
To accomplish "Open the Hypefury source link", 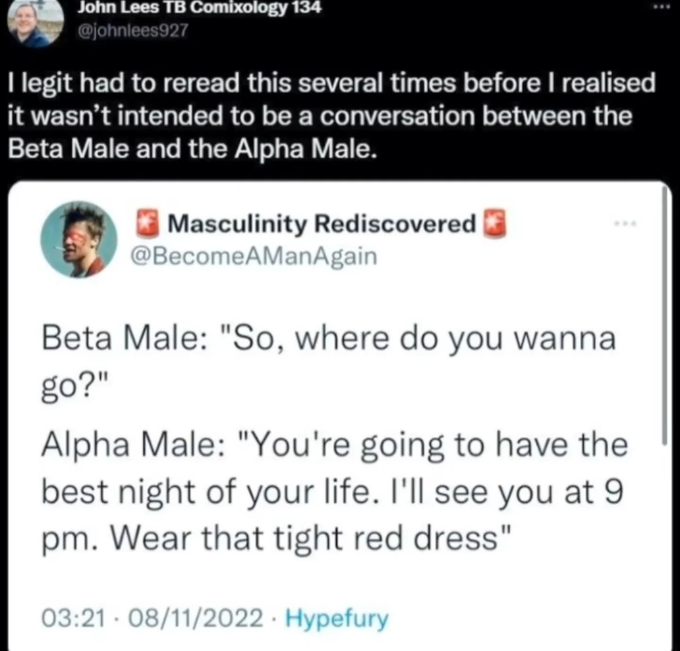I will (337, 618).
